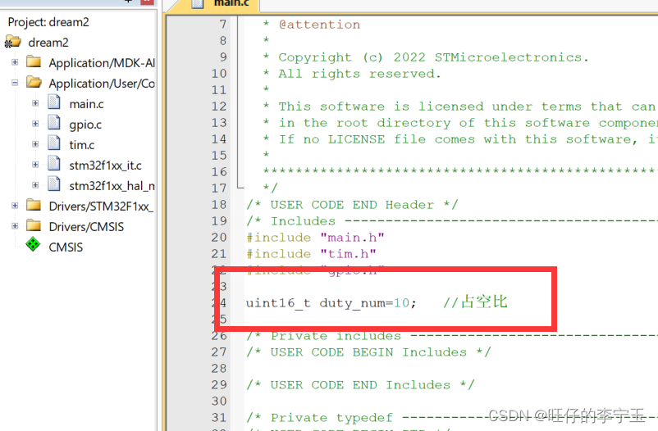This screenshot has height=431, width=658.
Task: Select the Drivers/CMSIS group label
Action: pos(86,227)
